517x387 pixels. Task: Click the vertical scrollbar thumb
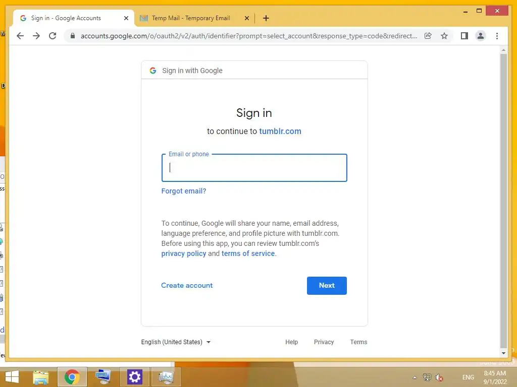click(503, 201)
